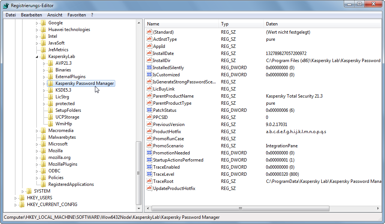Sort values by the Name column header
Image resolution: width=385 pixels, height=224 pixels.
(182, 24)
